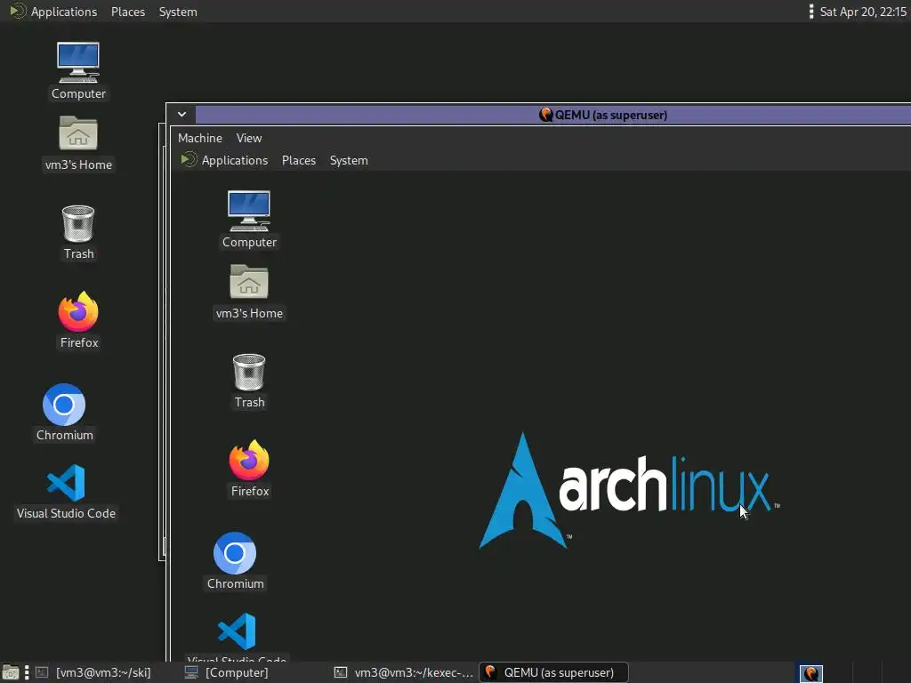Click the bottom panel handle next to desktop icon
Image resolution: width=911 pixels, height=683 pixels.
click(x=27, y=673)
